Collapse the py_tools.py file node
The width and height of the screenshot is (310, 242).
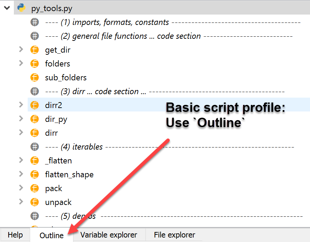[x=7, y=8]
